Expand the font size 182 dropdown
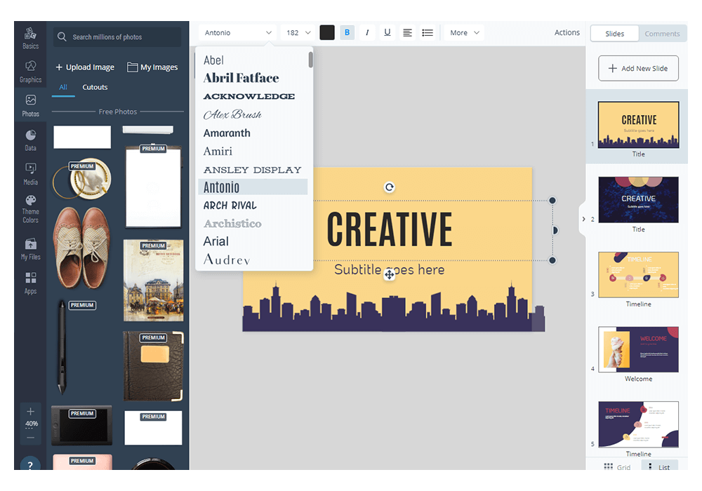 [298, 33]
